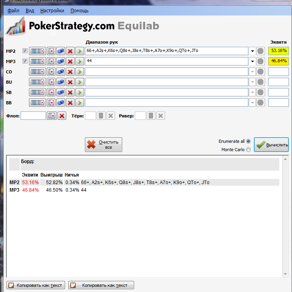
Task: Open hand range selector for BB
Action: pos(37,103)
